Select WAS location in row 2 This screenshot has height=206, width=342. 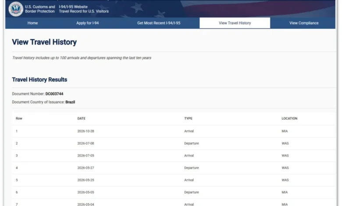[285, 143]
